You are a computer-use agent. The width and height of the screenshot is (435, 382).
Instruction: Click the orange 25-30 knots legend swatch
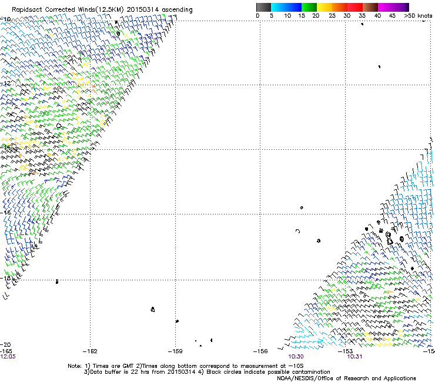[340, 7]
